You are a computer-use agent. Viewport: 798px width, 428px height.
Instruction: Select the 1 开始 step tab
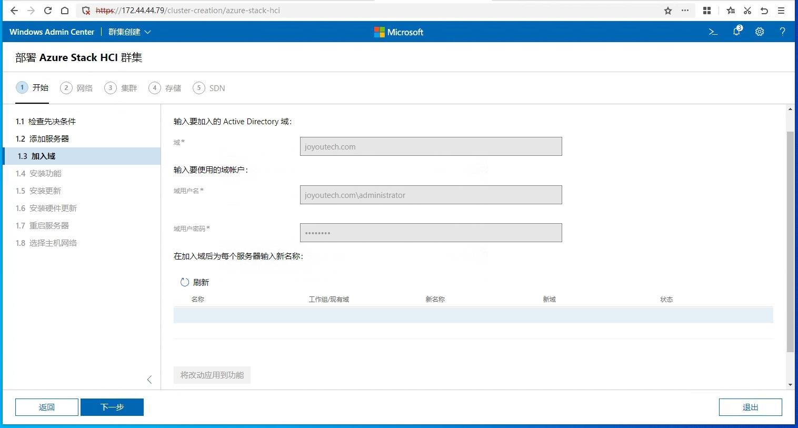point(32,88)
